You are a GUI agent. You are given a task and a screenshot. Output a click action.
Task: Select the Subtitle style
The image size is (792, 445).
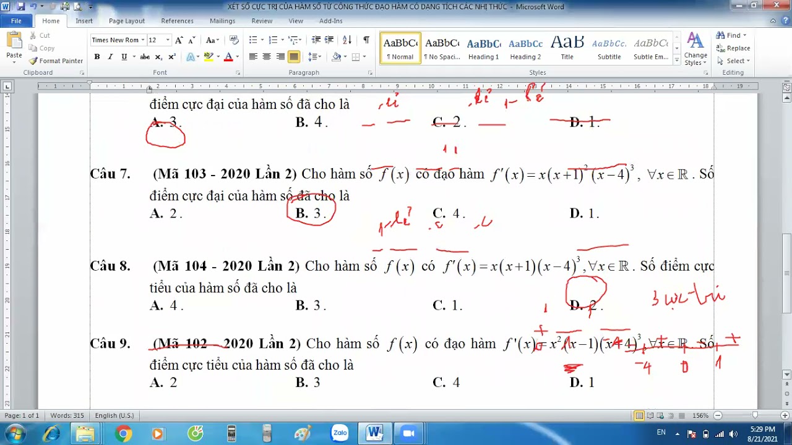[609, 49]
